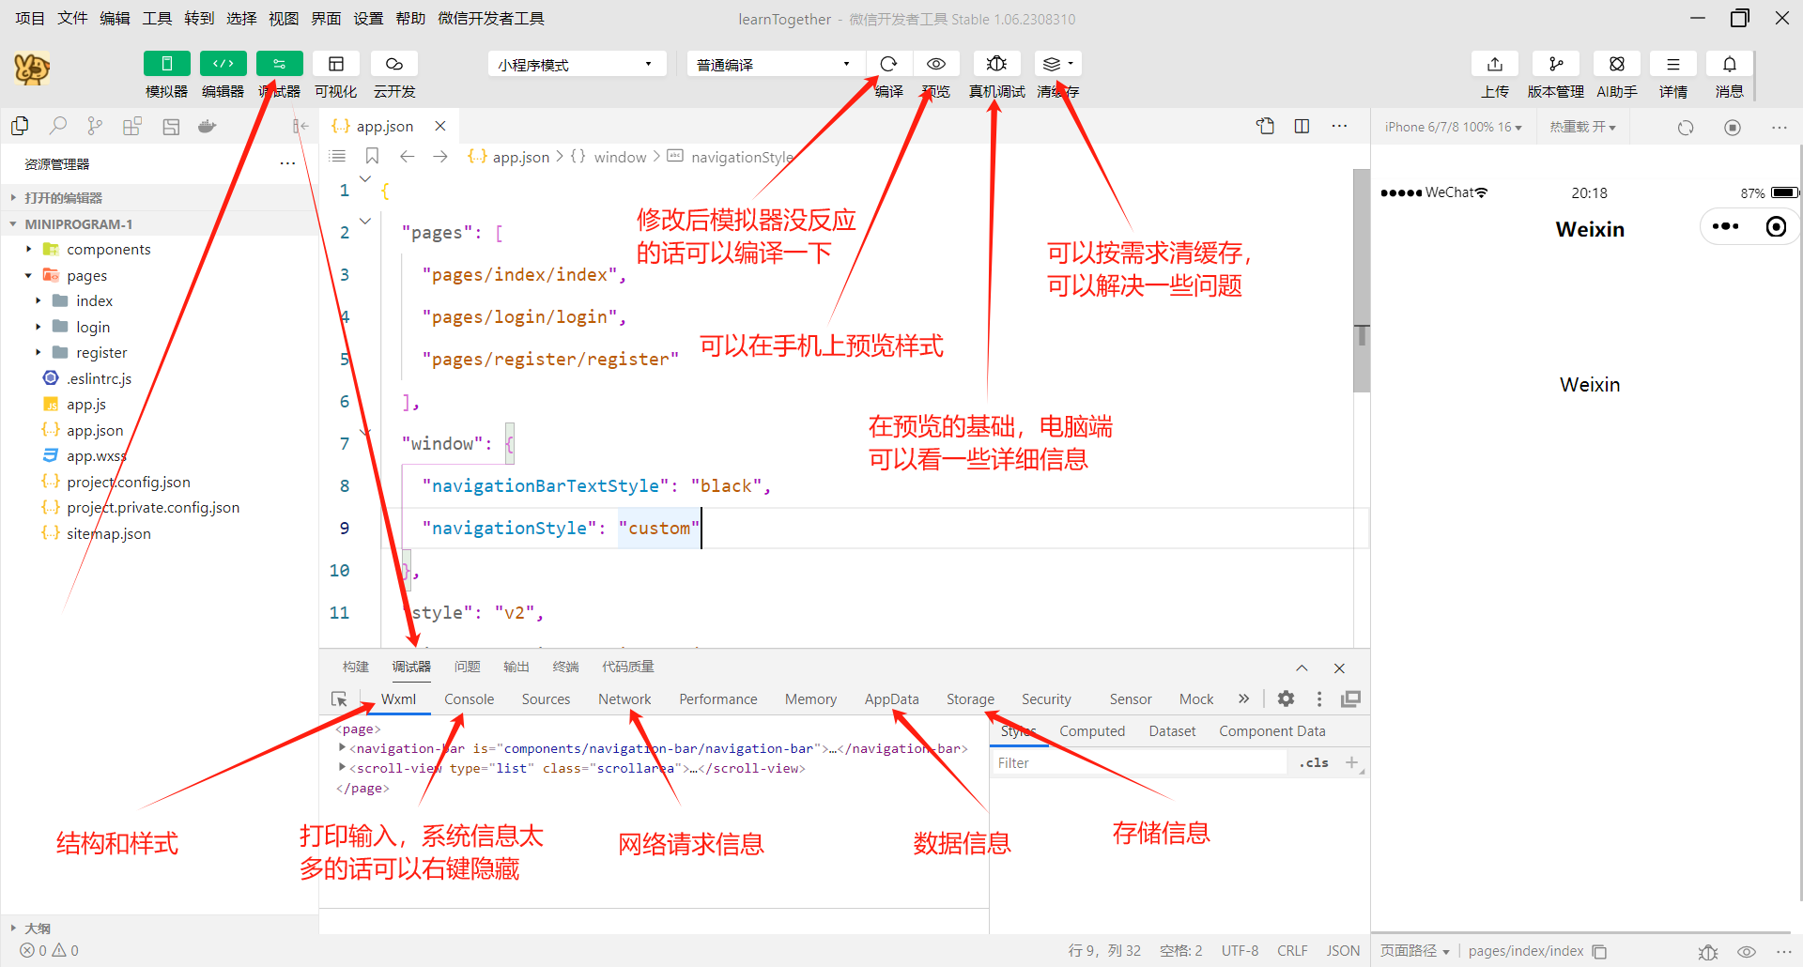
Task: Open the extensions blocks icon
Action: click(132, 126)
